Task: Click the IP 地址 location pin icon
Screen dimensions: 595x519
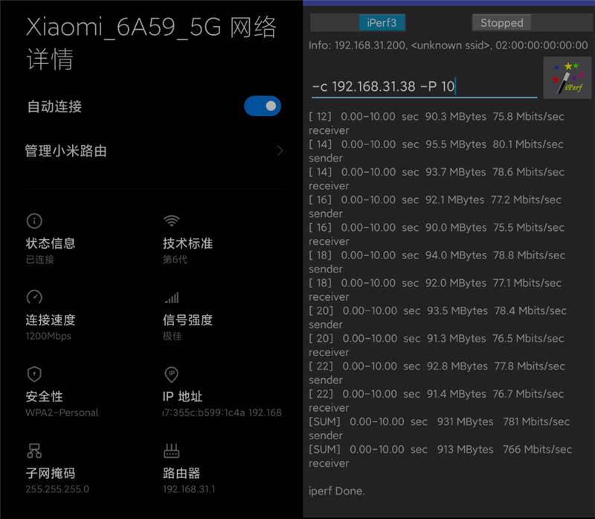Action: coord(172,375)
